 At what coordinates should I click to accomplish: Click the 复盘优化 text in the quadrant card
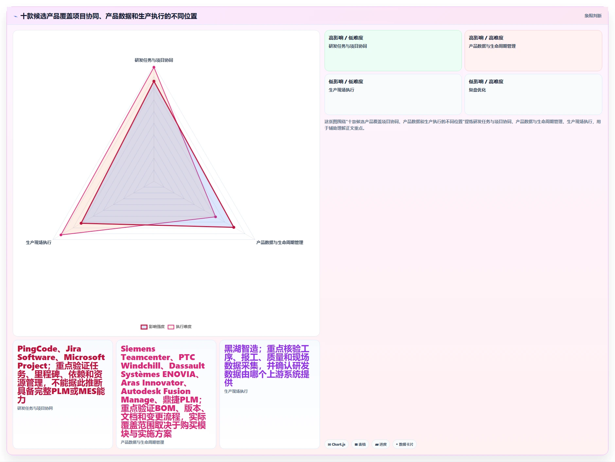pyautogui.click(x=477, y=90)
